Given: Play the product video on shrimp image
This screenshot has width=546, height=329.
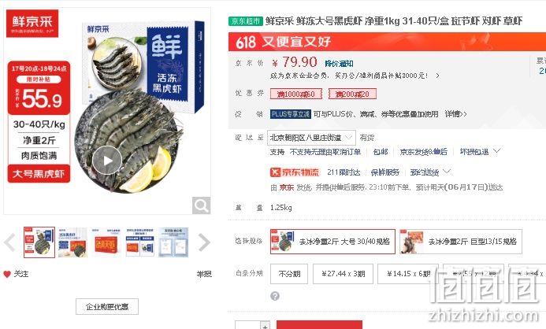Looking at the screenshot, I should point(107,161).
